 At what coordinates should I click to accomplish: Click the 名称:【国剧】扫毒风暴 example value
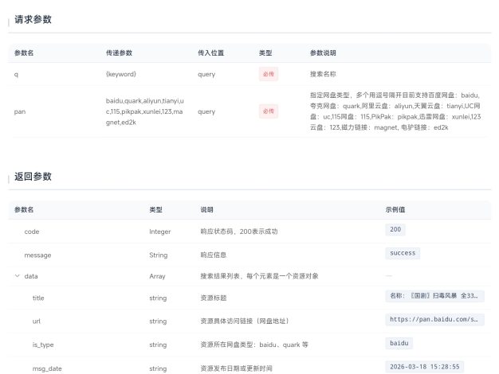(434, 296)
